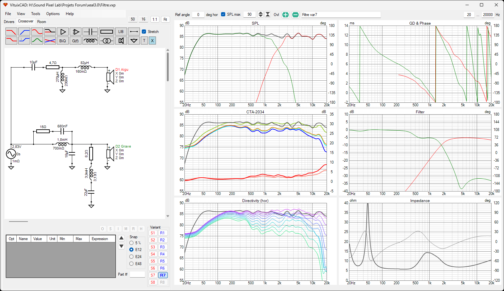504x291 pixels.
Task: Click the Fit zoom button
Action: click(165, 20)
